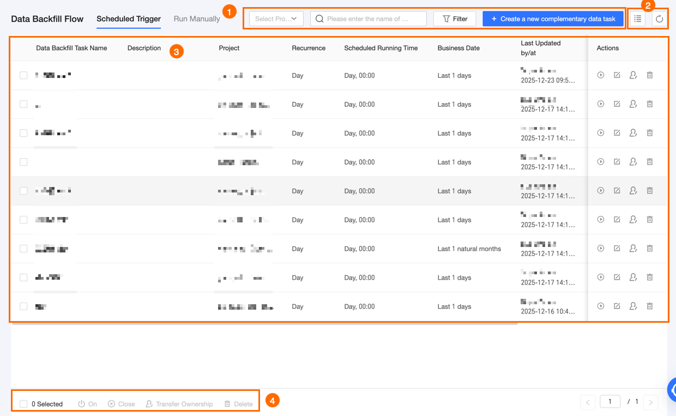Screen dimensions: 676x416
Task: Click the magnifier icon in search box
Action: click(x=319, y=19)
